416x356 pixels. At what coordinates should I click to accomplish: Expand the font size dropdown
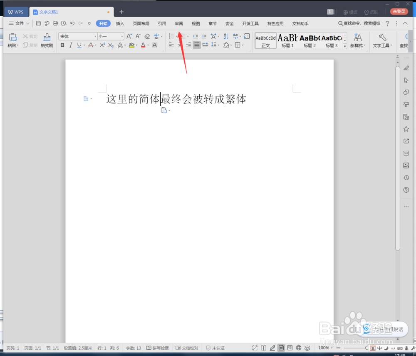coord(121,36)
